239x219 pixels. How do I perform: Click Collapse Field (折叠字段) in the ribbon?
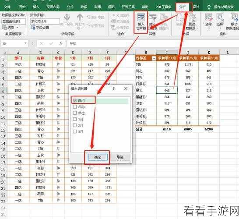click(x=95, y=25)
